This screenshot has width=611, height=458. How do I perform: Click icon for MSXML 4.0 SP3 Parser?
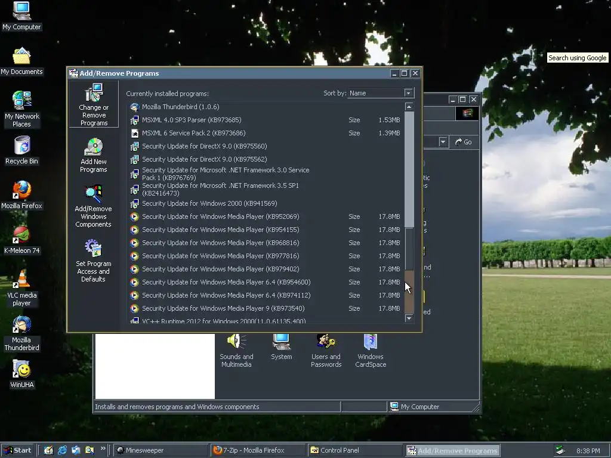[x=134, y=120]
